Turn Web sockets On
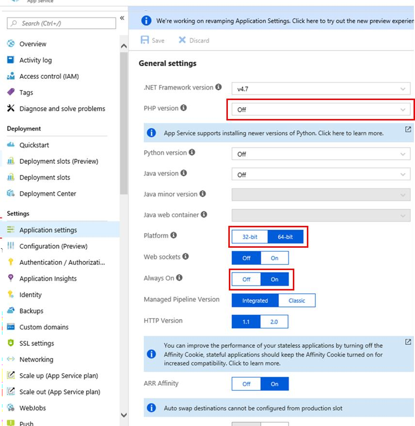The height and width of the screenshot is (426, 415). tap(274, 258)
